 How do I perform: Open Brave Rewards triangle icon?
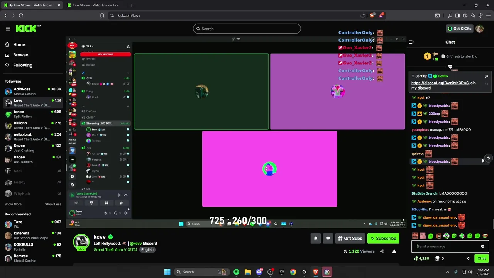pos(381,15)
